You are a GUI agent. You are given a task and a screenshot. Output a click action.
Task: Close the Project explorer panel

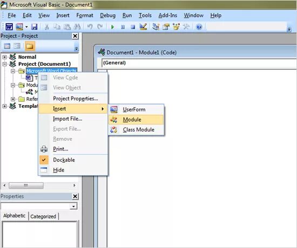(x=75, y=36)
